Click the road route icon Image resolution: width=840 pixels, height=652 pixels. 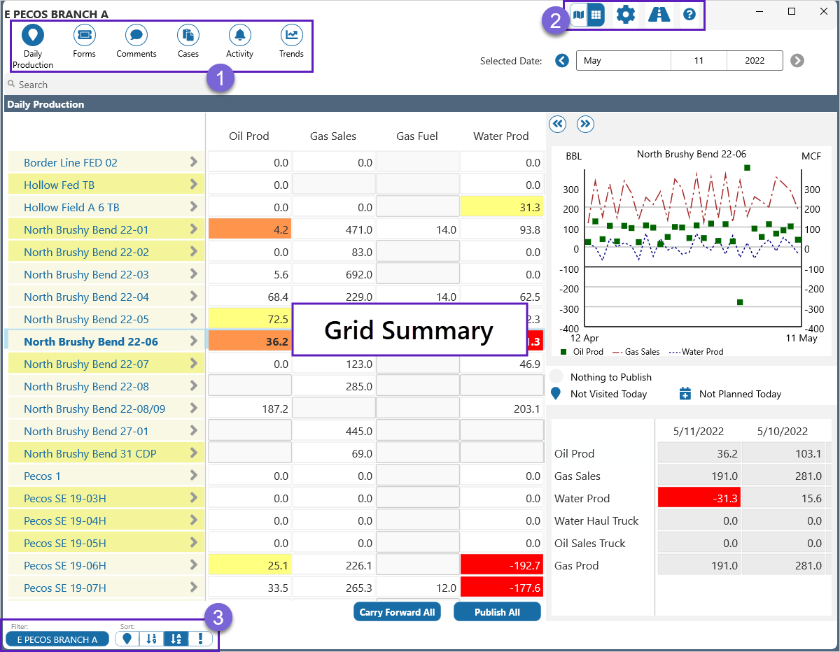tap(659, 15)
